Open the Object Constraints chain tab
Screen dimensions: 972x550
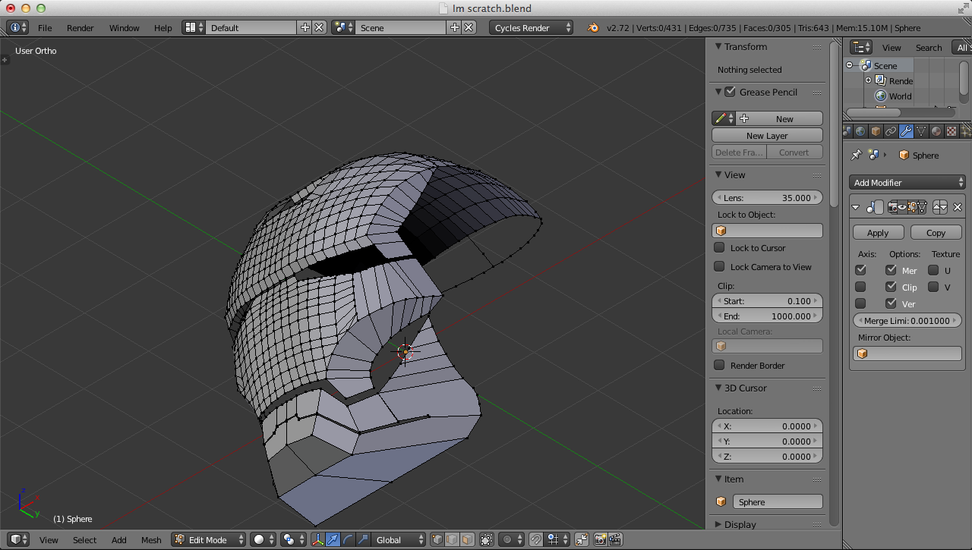(891, 131)
